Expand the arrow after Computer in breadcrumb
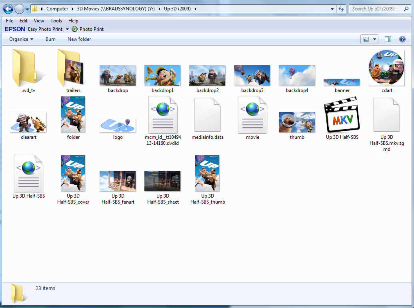Image resolution: width=414 pixels, height=308 pixels. coord(73,9)
